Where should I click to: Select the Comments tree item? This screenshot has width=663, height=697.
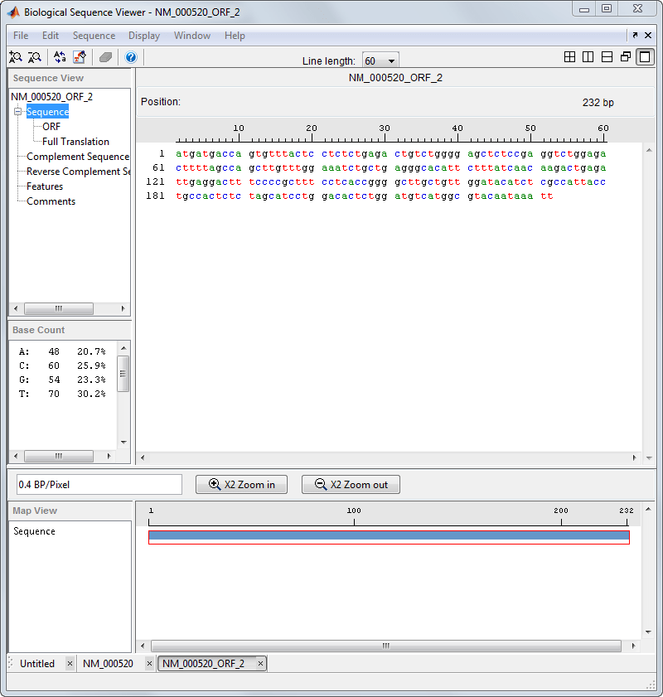coord(51,201)
